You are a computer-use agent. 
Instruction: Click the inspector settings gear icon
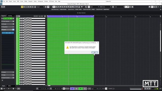click(2, 80)
